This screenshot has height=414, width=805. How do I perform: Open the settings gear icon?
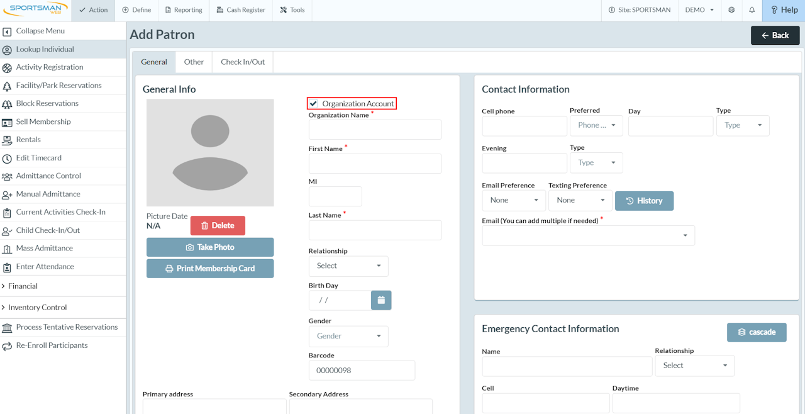click(731, 10)
